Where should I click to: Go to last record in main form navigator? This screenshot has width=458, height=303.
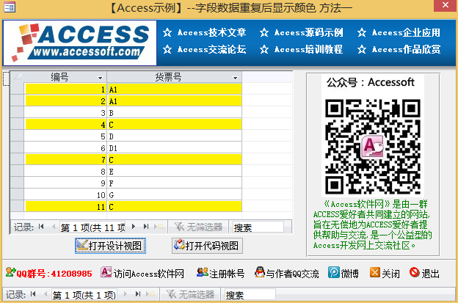pos(138,294)
